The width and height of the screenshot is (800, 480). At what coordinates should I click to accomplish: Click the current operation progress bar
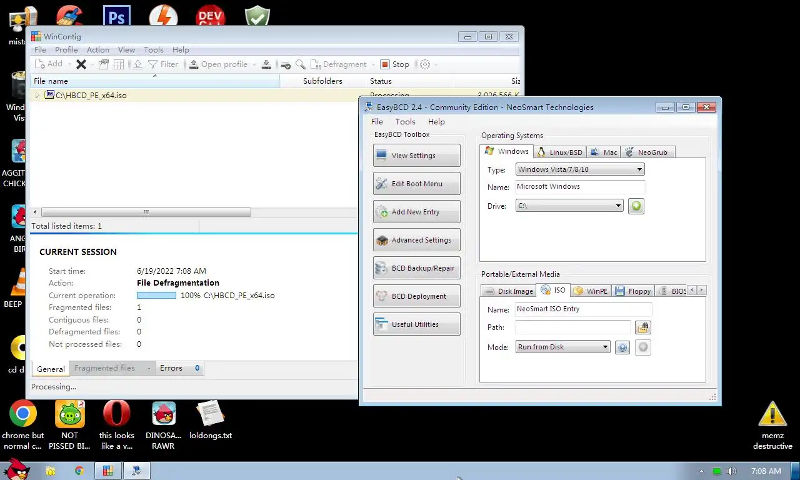coord(156,296)
